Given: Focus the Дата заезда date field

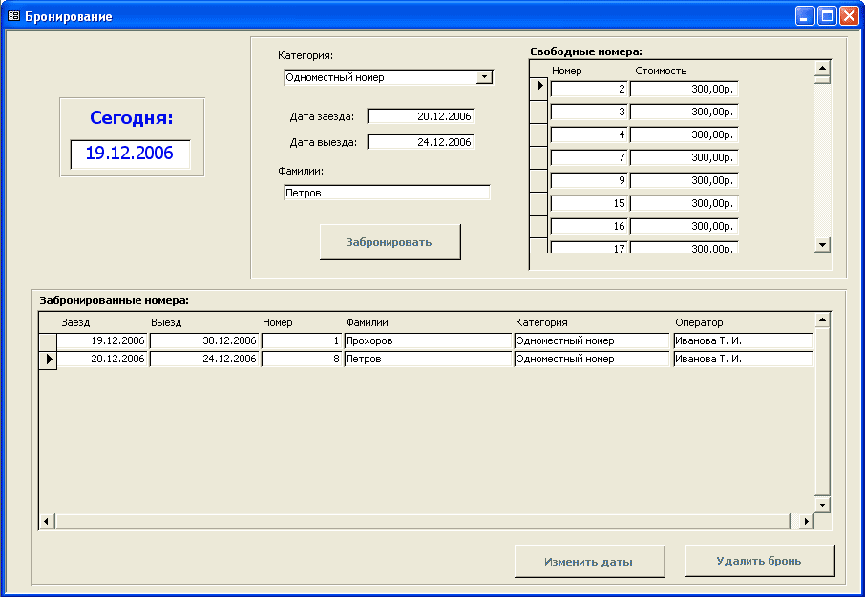Looking at the screenshot, I should (x=420, y=116).
